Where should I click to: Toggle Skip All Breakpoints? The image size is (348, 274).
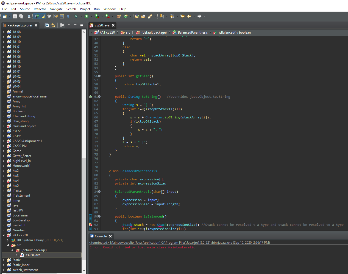pyautogui.click(x=29, y=16)
